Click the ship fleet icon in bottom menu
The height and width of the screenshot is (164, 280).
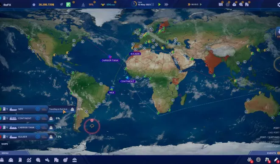click(x=2, y=160)
